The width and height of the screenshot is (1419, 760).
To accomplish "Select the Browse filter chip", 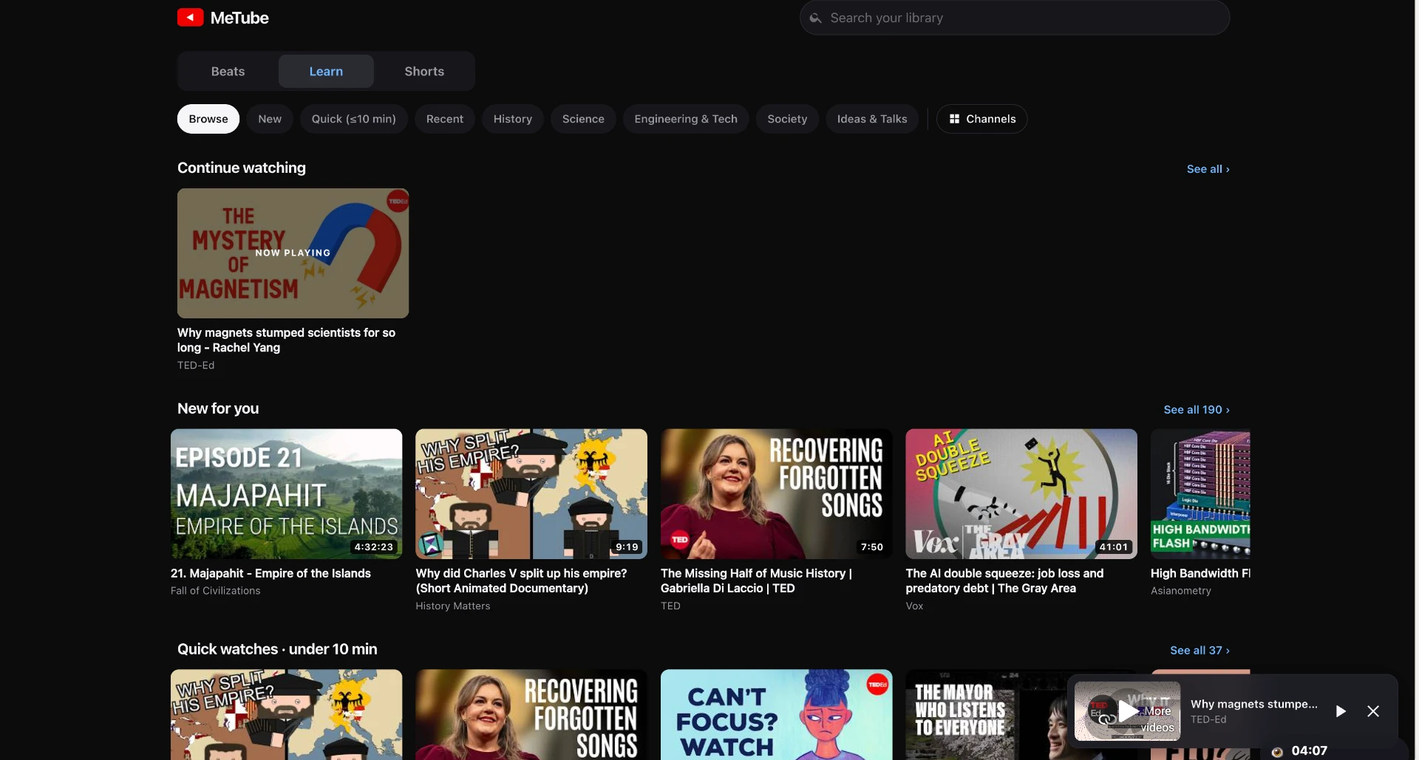I will click(x=208, y=119).
